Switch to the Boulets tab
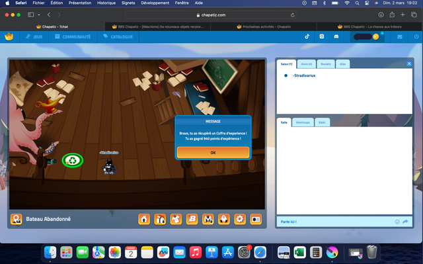 click(x=326, y=64)
